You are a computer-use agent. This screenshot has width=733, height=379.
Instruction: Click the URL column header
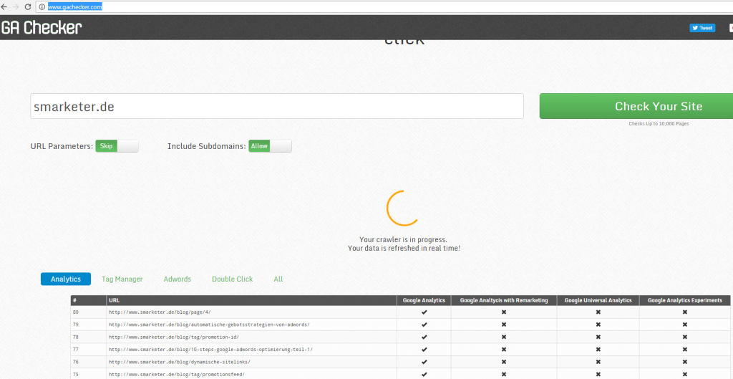coord(251,300)
